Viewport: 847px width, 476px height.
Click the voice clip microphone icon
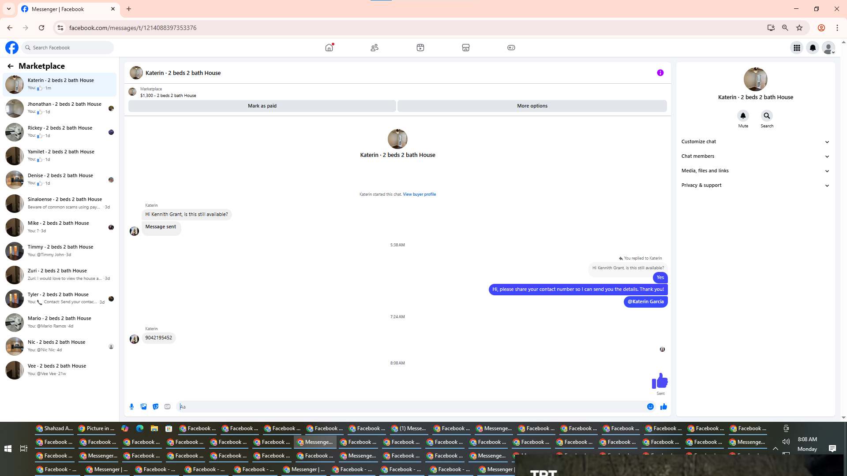pos(131,407)
